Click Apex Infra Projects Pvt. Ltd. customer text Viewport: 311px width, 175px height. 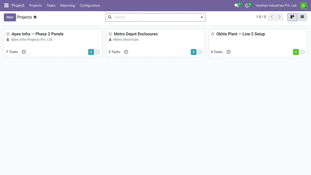pyautogui.click(x=32, y=39)
